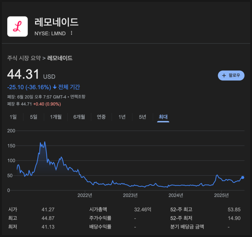Click the 2024년 axis label
Viewport: 252px width, 237px height.
(176, 195)
